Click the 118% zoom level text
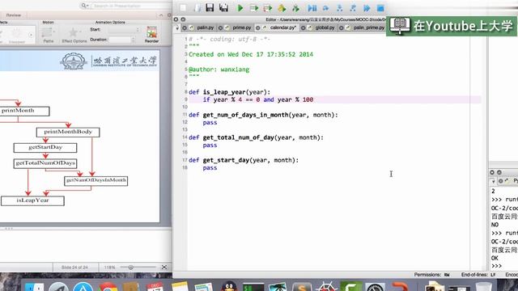Viewport: 518px width, 291px height. [110, 268]
